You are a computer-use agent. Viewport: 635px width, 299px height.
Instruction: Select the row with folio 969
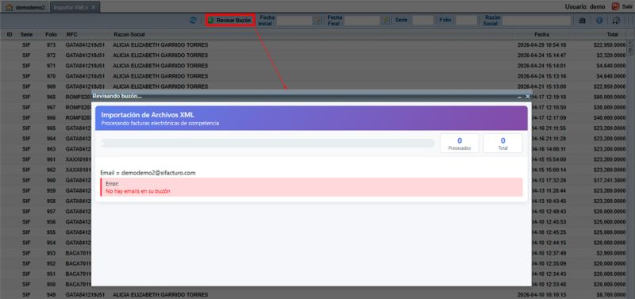pyautogui.click(x=314, y=86)
